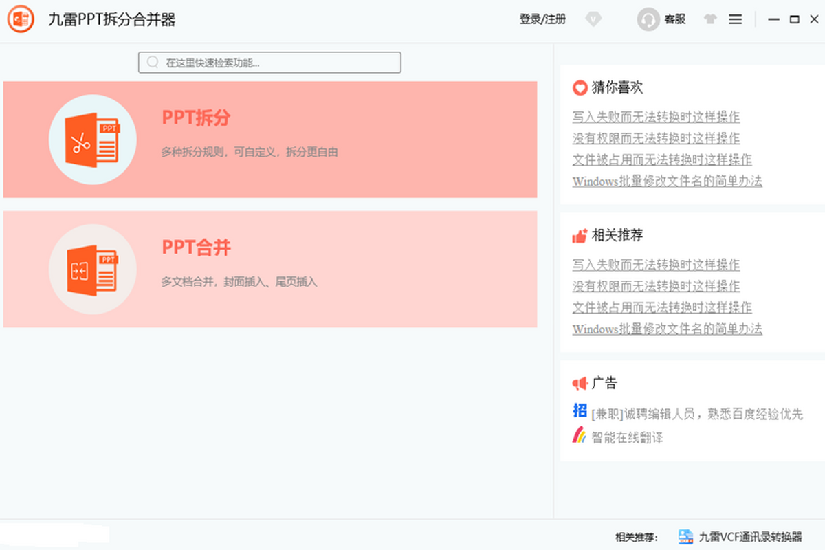The height and width of the screenshot is (550, 825).
Task: Click the 广告 heading
Action: click(x=604, y=383)
